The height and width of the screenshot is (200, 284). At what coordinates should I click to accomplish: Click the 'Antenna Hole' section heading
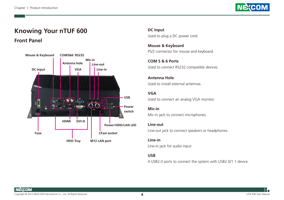161,78
